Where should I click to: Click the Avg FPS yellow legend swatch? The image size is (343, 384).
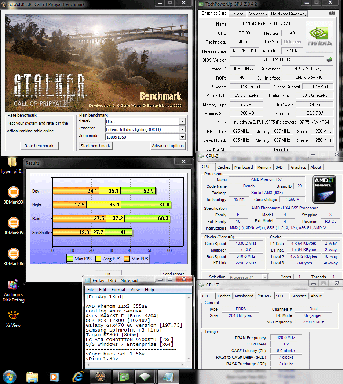coord(98,259)
